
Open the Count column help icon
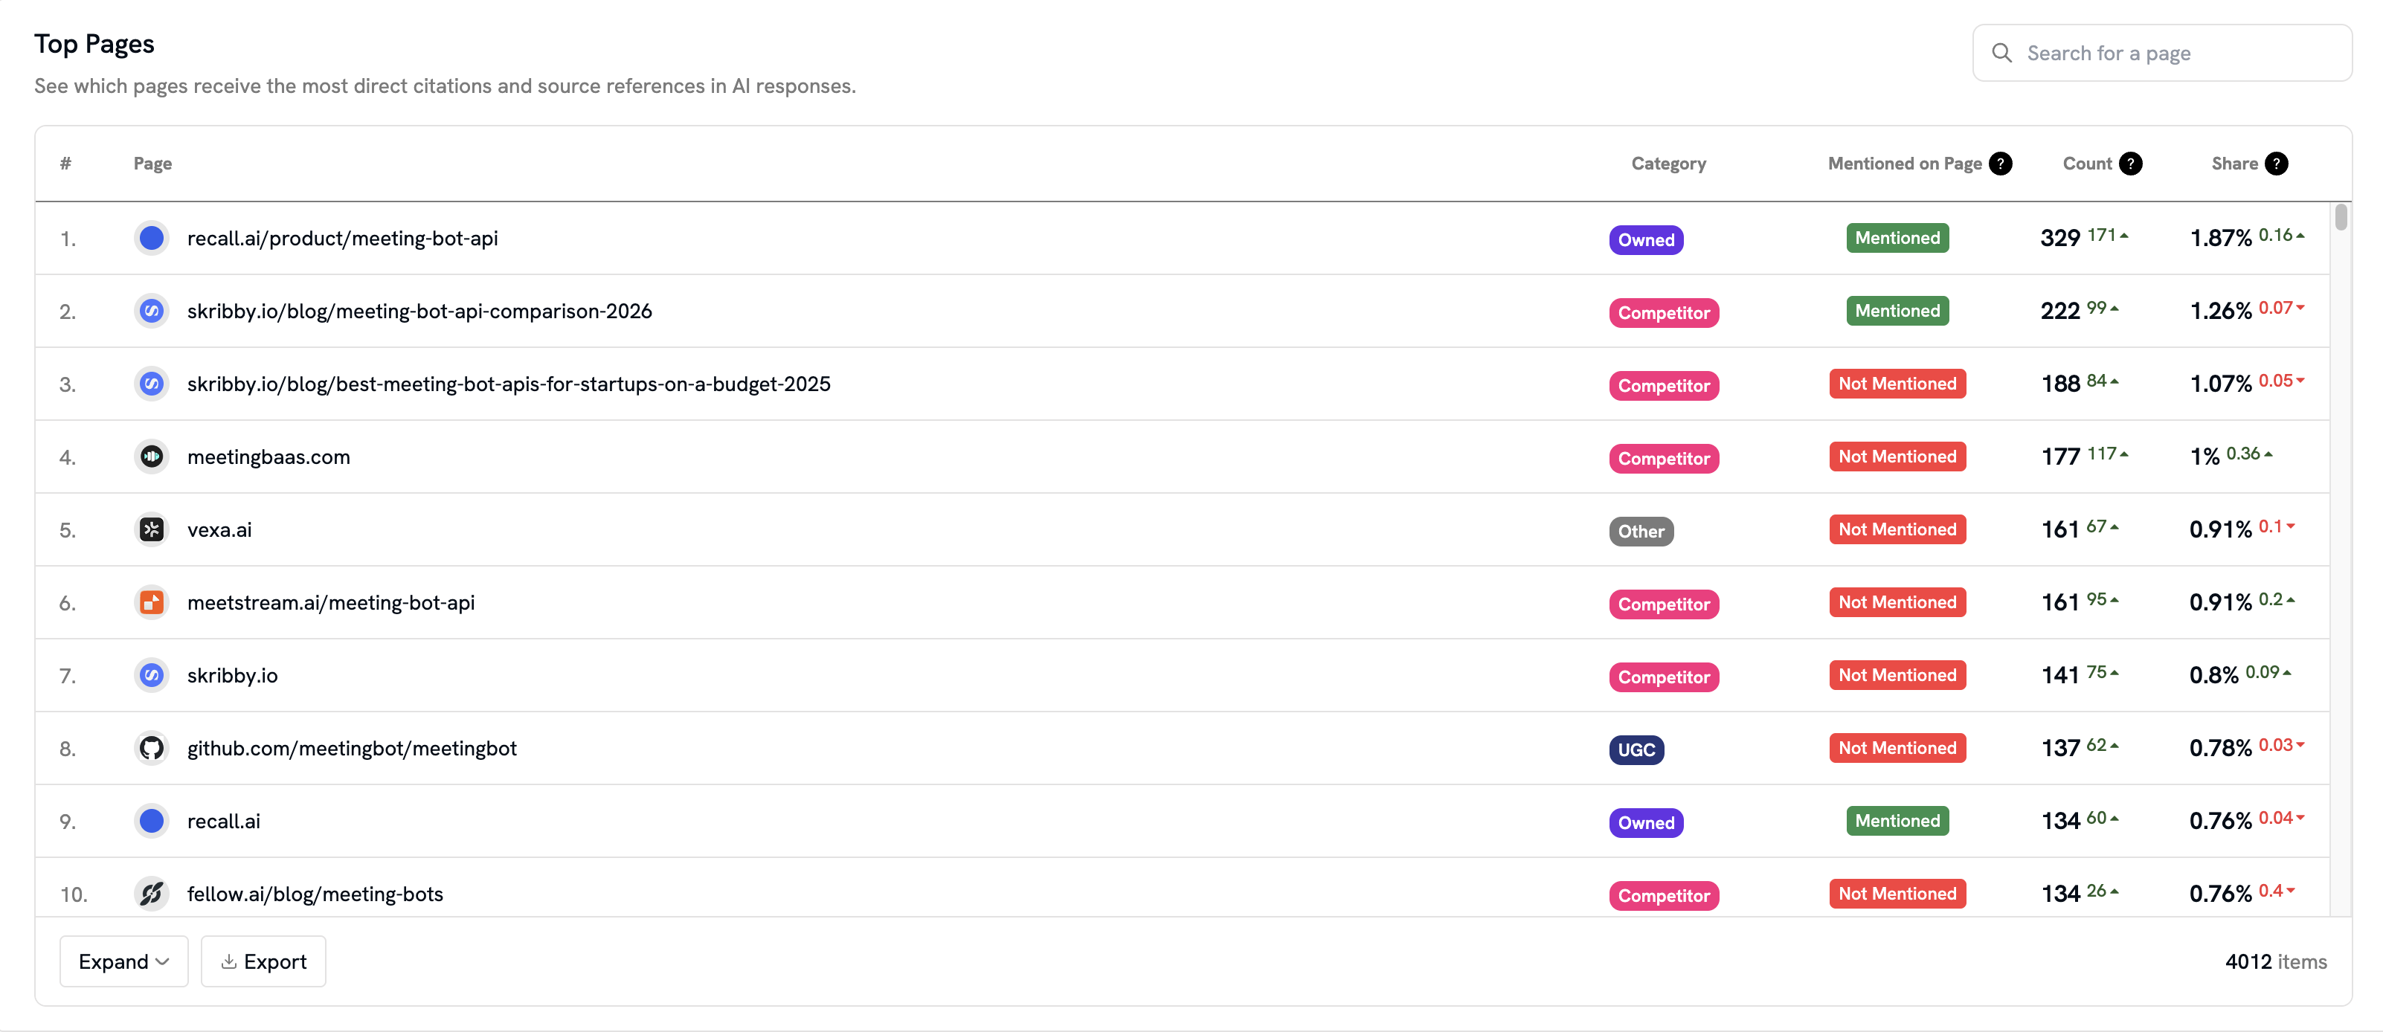pyautogui.click(x=2130, y=164)
